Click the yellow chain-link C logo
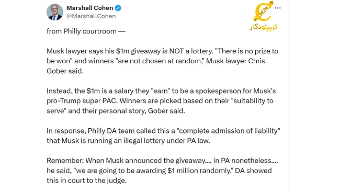The width and height of the screenshot is (340, 191). tap(264, 12)
